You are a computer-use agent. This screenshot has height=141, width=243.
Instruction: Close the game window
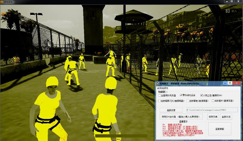(238, 1)
